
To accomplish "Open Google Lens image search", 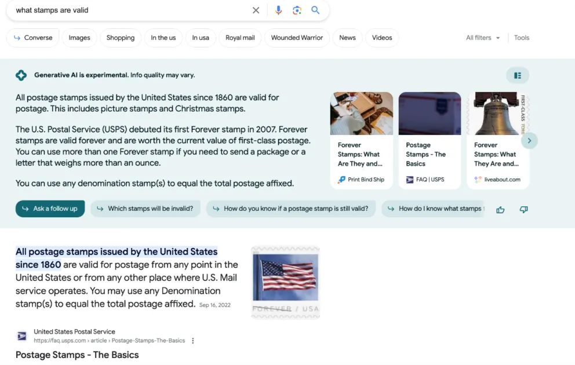I will coord(297,10).
